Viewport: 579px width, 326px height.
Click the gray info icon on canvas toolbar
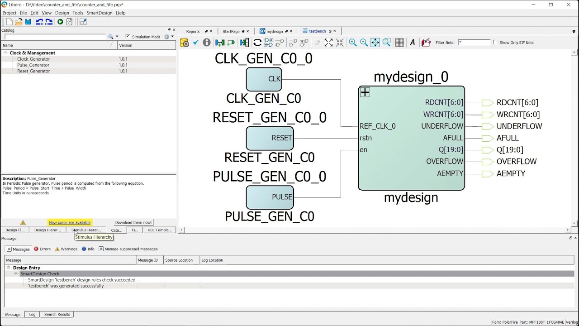pyautogui.click(x=207, y=42)
